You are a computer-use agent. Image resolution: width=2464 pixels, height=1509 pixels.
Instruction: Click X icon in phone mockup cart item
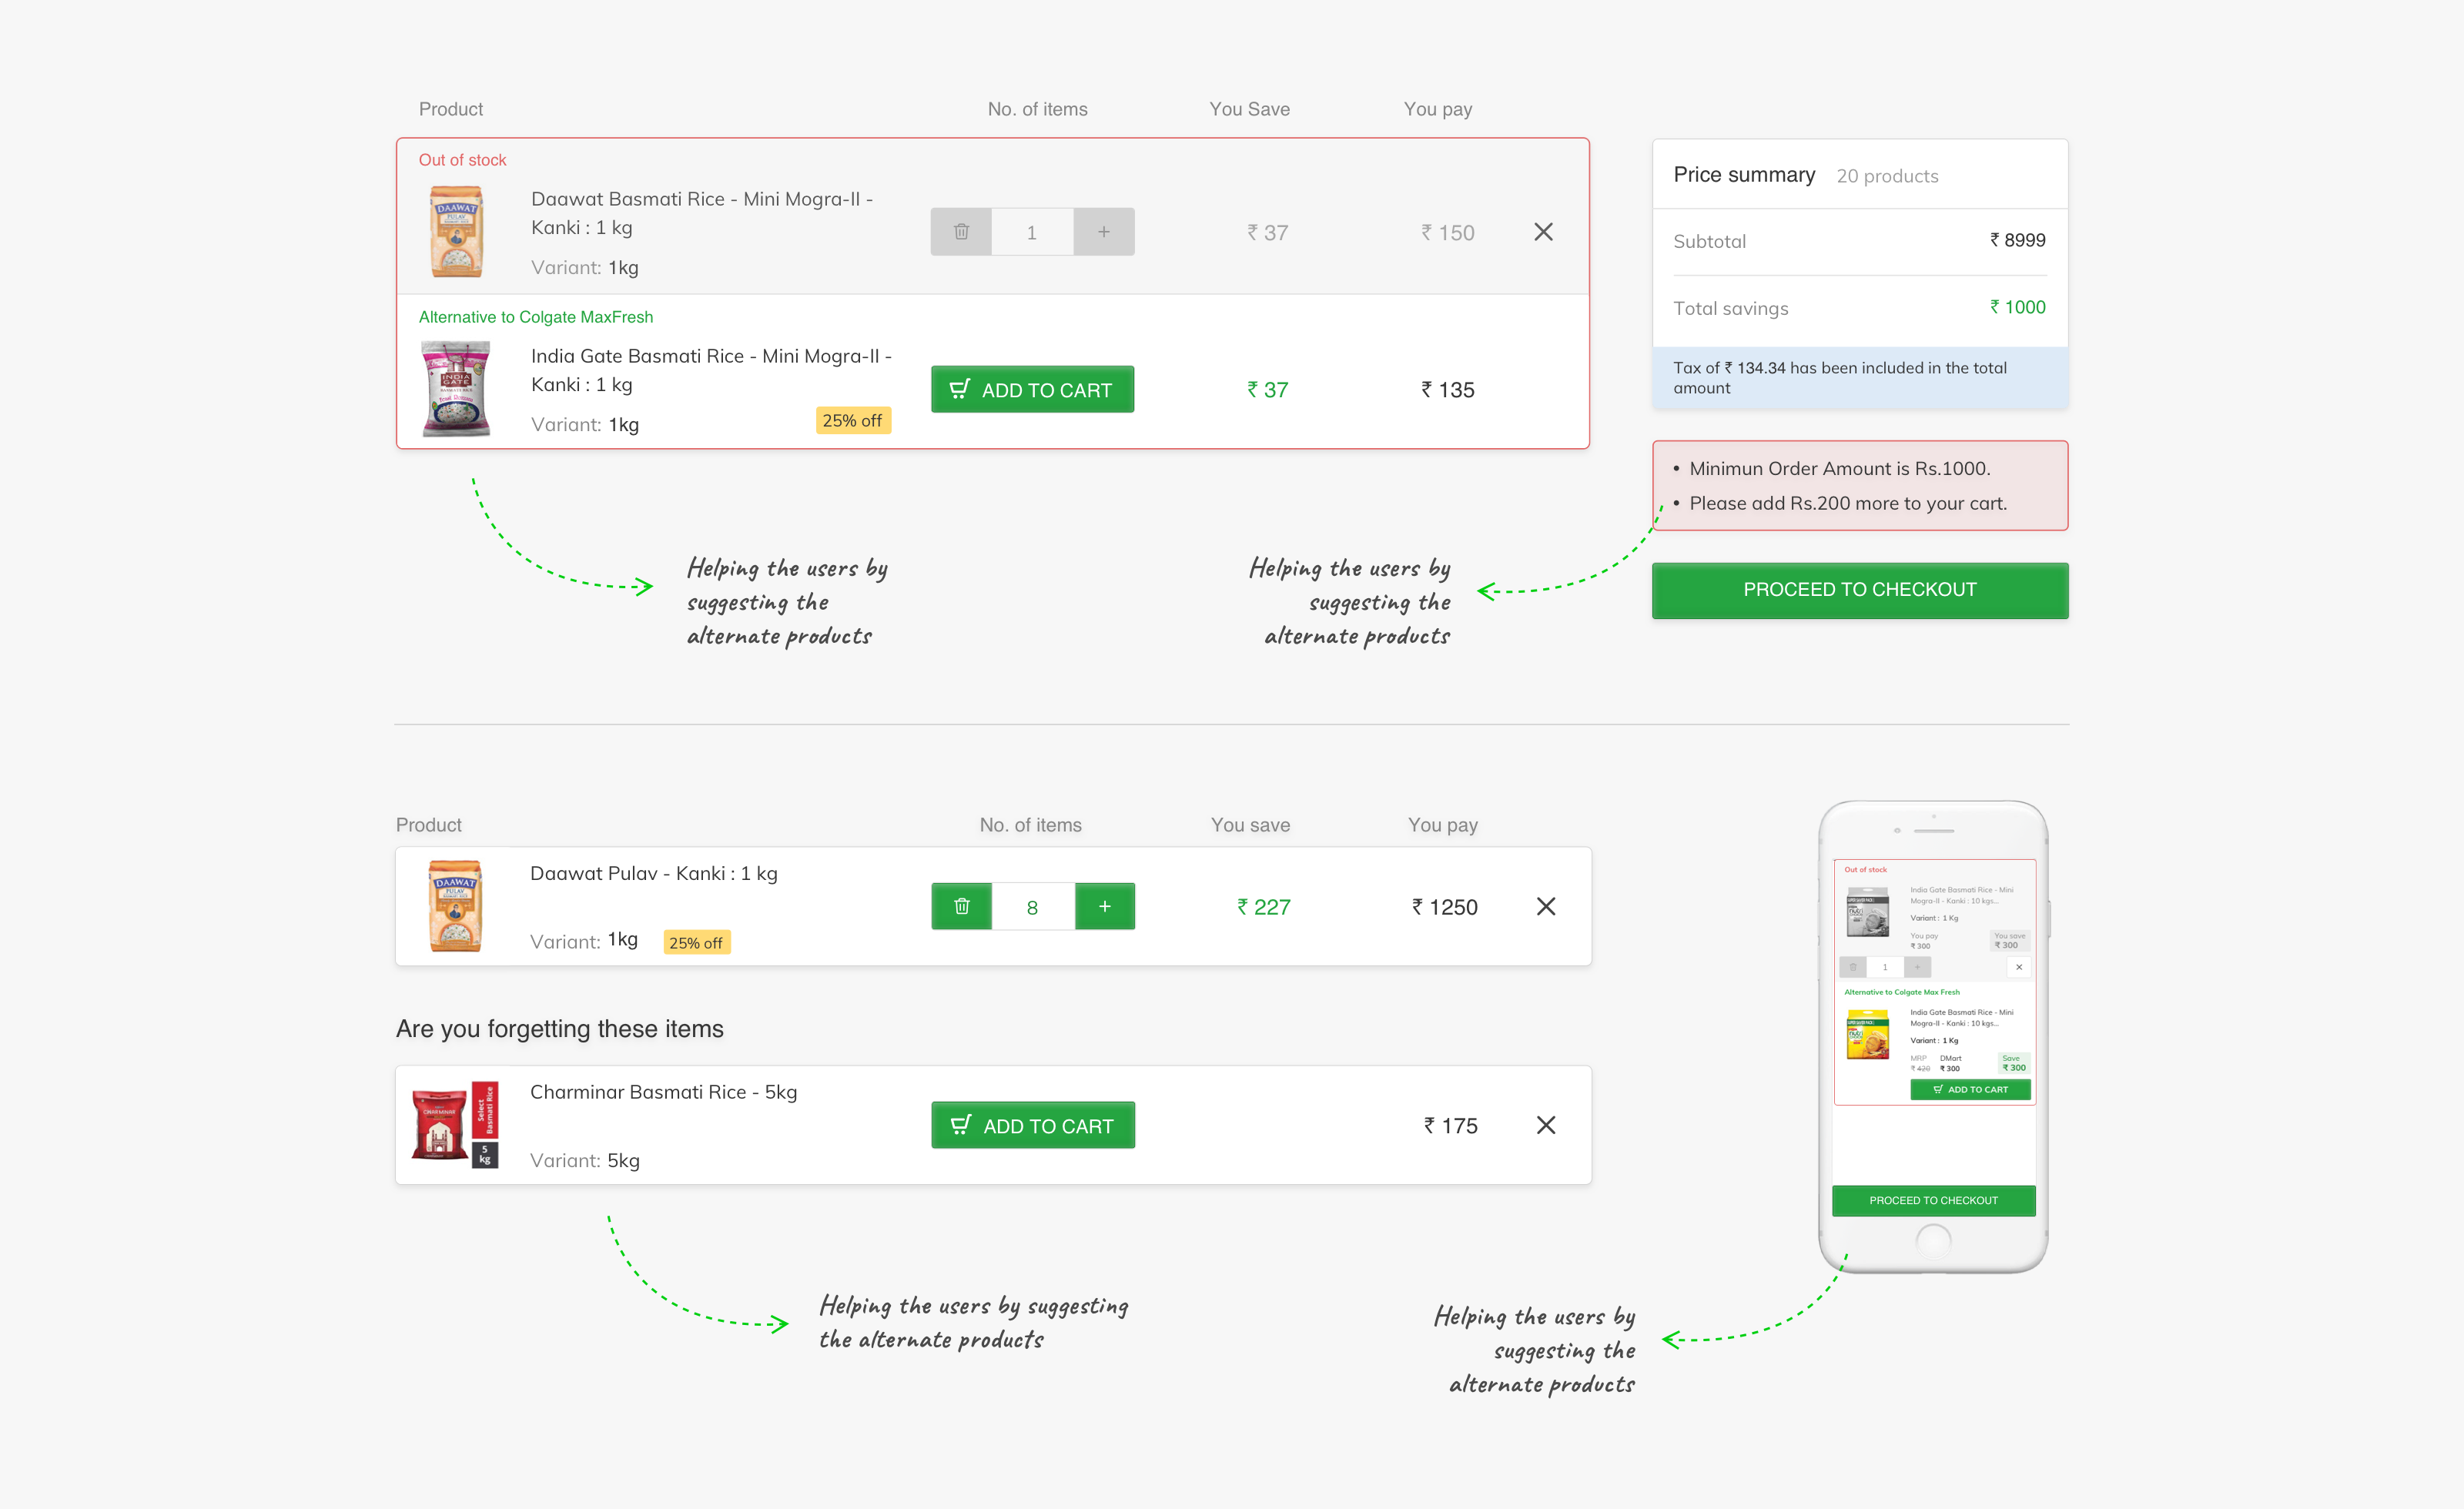2019,967
